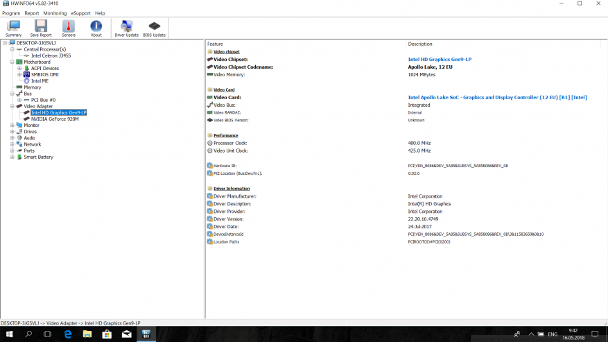
Task: Select the Motherboard tree node
Action: pos(37,62)
